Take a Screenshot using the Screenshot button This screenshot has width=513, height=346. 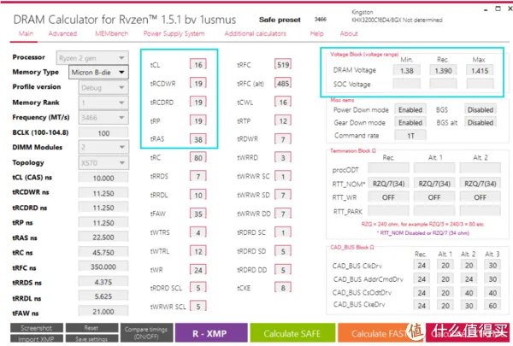(x=37, y=327)
